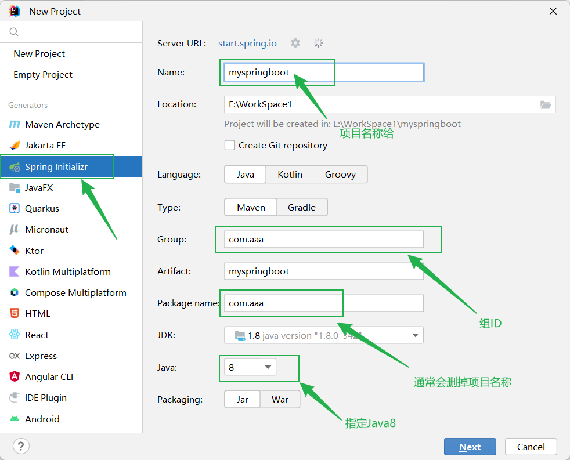Viewport: 570px width, 460px height.
Task: Click the Quarkus icon
Action: point(15,209)
